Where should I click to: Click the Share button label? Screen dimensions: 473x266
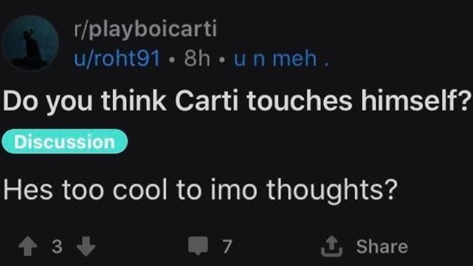coord(382,247)
